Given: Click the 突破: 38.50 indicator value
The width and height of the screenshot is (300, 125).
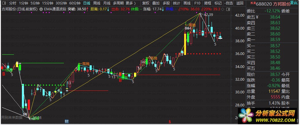Looking at the screenshot, I should (x=77, y=9).
